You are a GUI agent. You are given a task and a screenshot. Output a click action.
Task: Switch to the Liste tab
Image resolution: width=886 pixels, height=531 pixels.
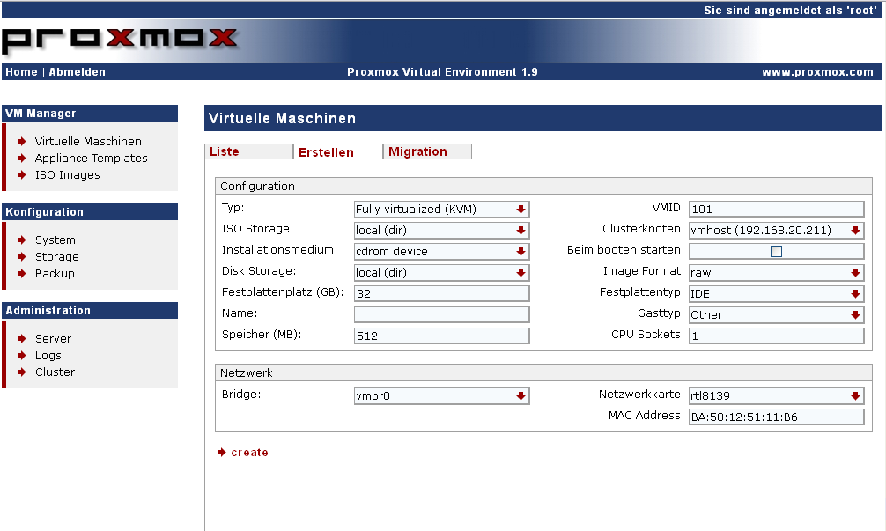248,151
